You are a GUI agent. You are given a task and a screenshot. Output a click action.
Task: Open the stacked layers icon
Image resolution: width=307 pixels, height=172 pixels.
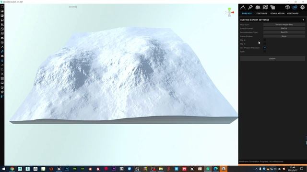[x=272, y=8]
